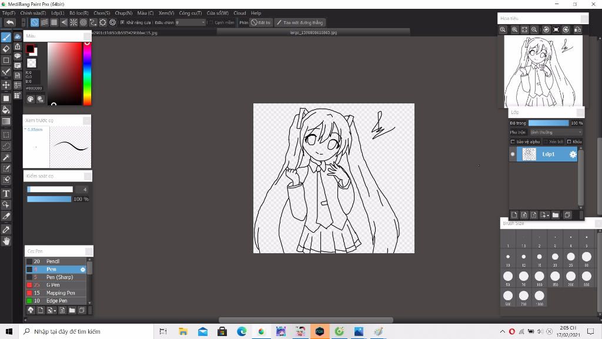The width and height of the screenshot is (602, 339).
Task: Zoom out on the navigator preview
Action: pos(534,29)
